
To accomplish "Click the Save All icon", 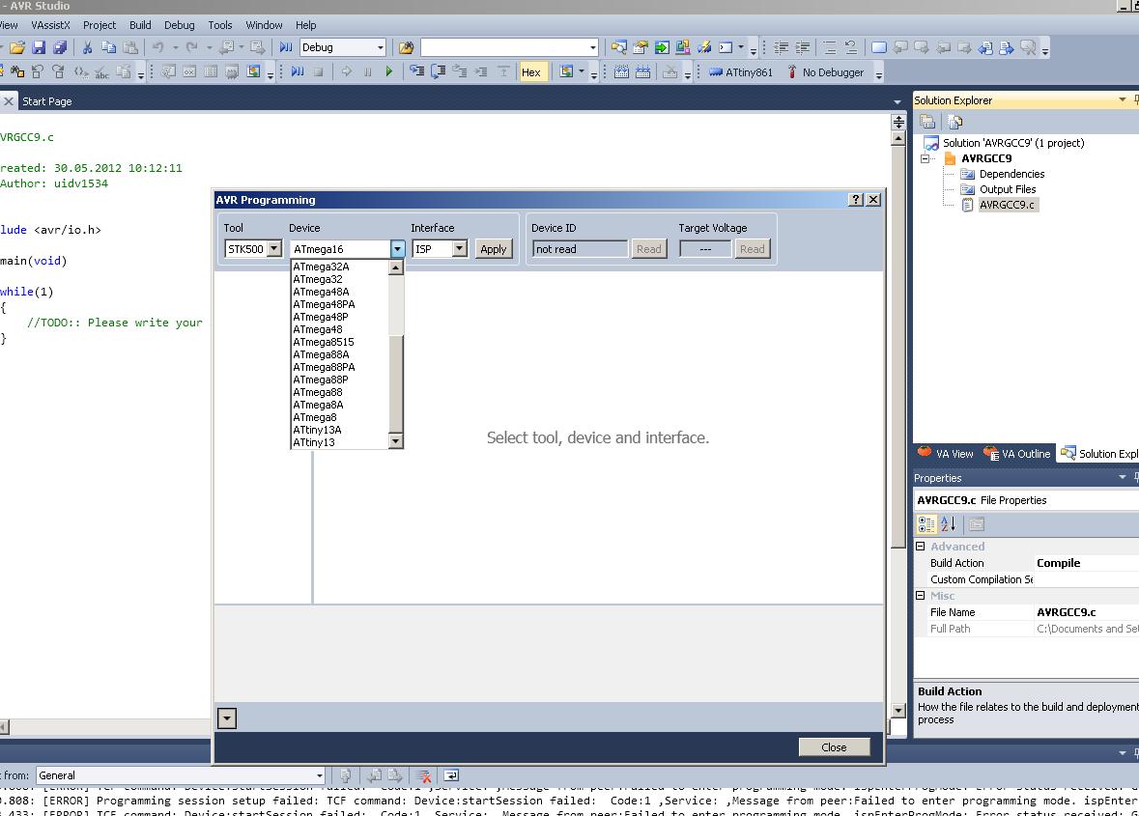I will point(60,48).
